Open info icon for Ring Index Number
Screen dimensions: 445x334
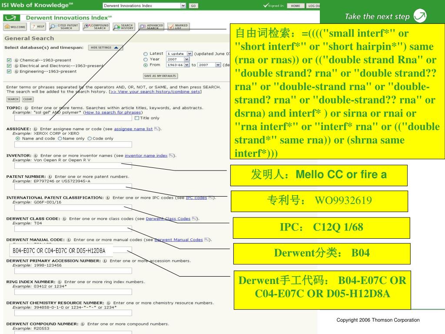pyautogui.click(x=60, y=282)
